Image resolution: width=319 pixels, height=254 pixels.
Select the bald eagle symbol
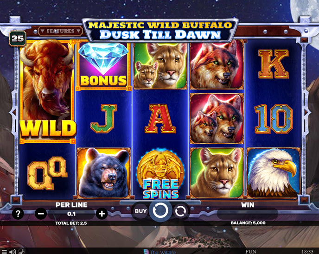tap(273, 173)
